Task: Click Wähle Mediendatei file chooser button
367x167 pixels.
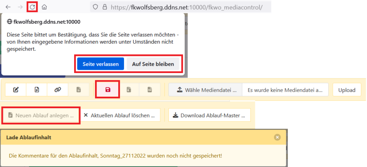Action: point(206,90)
